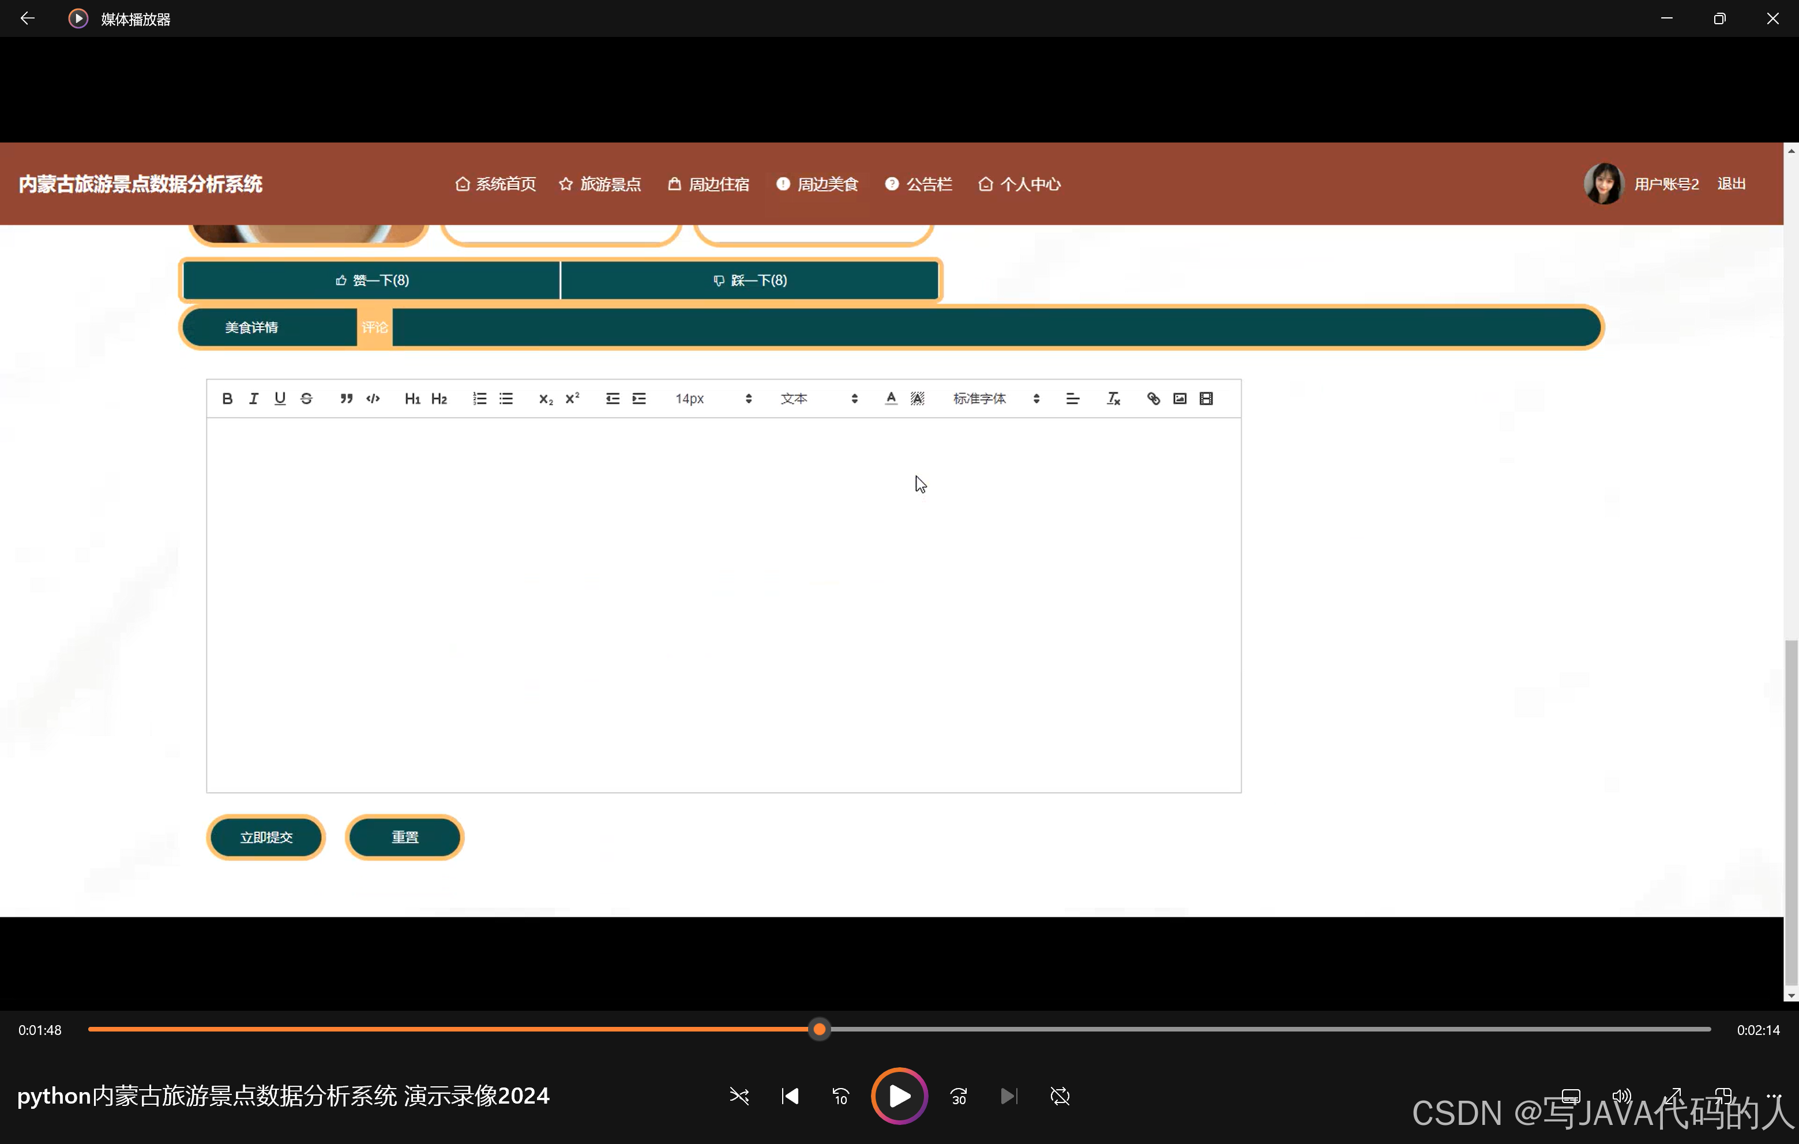The width and height of the screenshot is (1799, 1144).
Task: Dislike the food with 踩一下(8)
Action: pos(749,280)
